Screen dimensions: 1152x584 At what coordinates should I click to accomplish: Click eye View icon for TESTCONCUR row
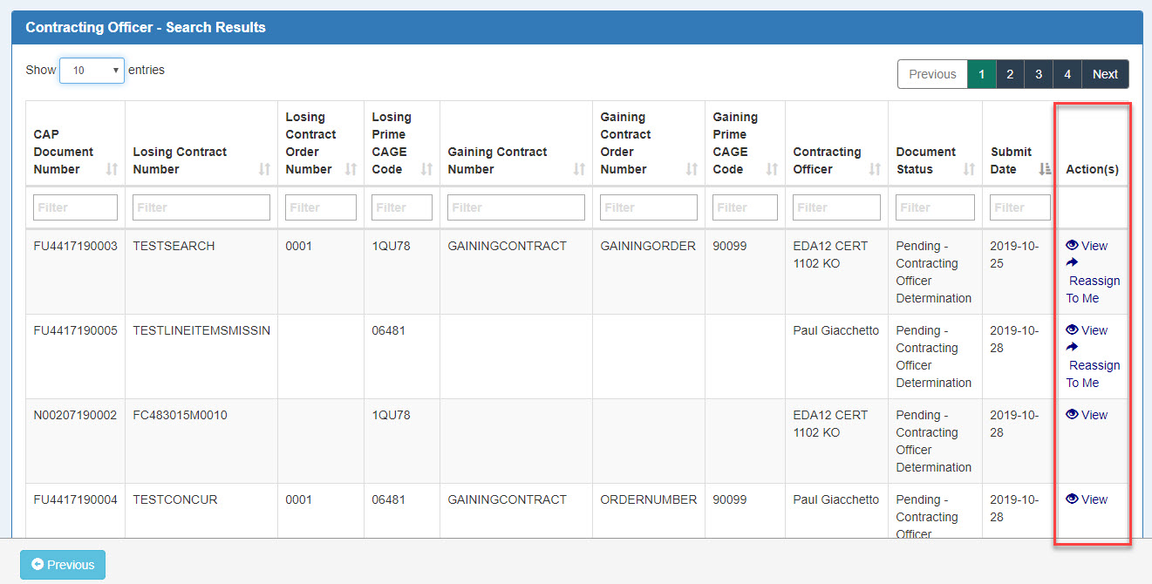coord(1072,499)
